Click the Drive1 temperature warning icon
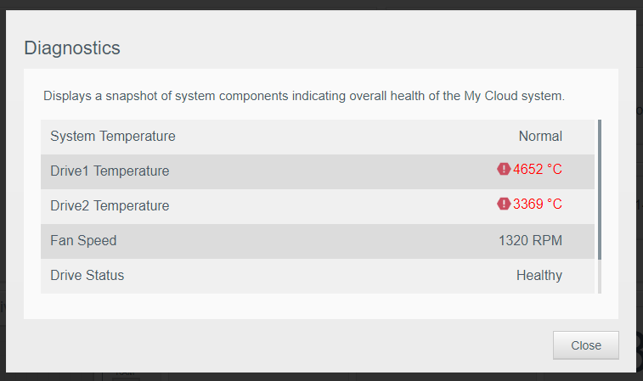Screen dimensions: 643x381 tap(503, 170)
